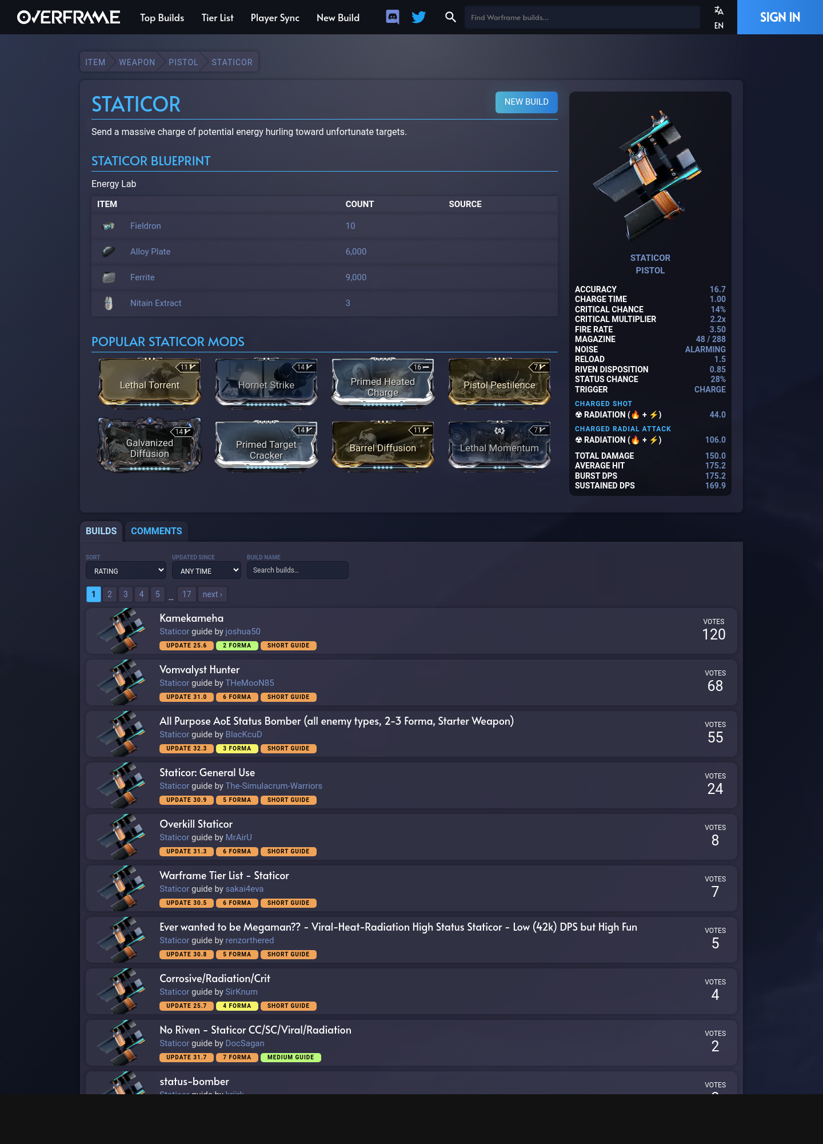823x1144 pixels.
Task: Click the blue New Build button
Action: point(526,102)
